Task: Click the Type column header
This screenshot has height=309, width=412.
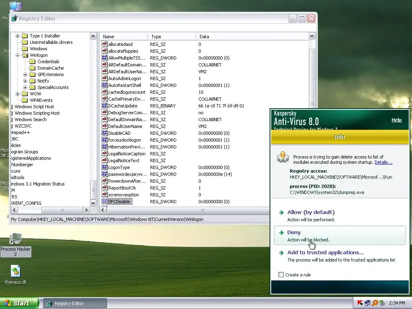Action: tap(171, 37)
